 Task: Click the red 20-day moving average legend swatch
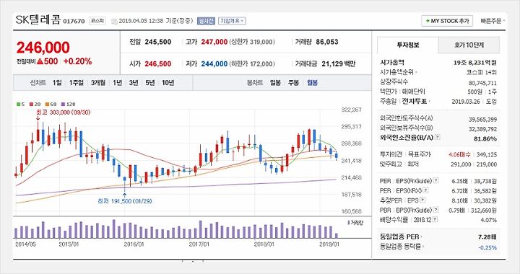tap(32, 105)
